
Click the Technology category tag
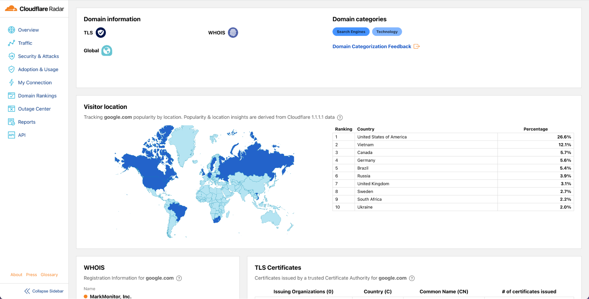[387, 32]
